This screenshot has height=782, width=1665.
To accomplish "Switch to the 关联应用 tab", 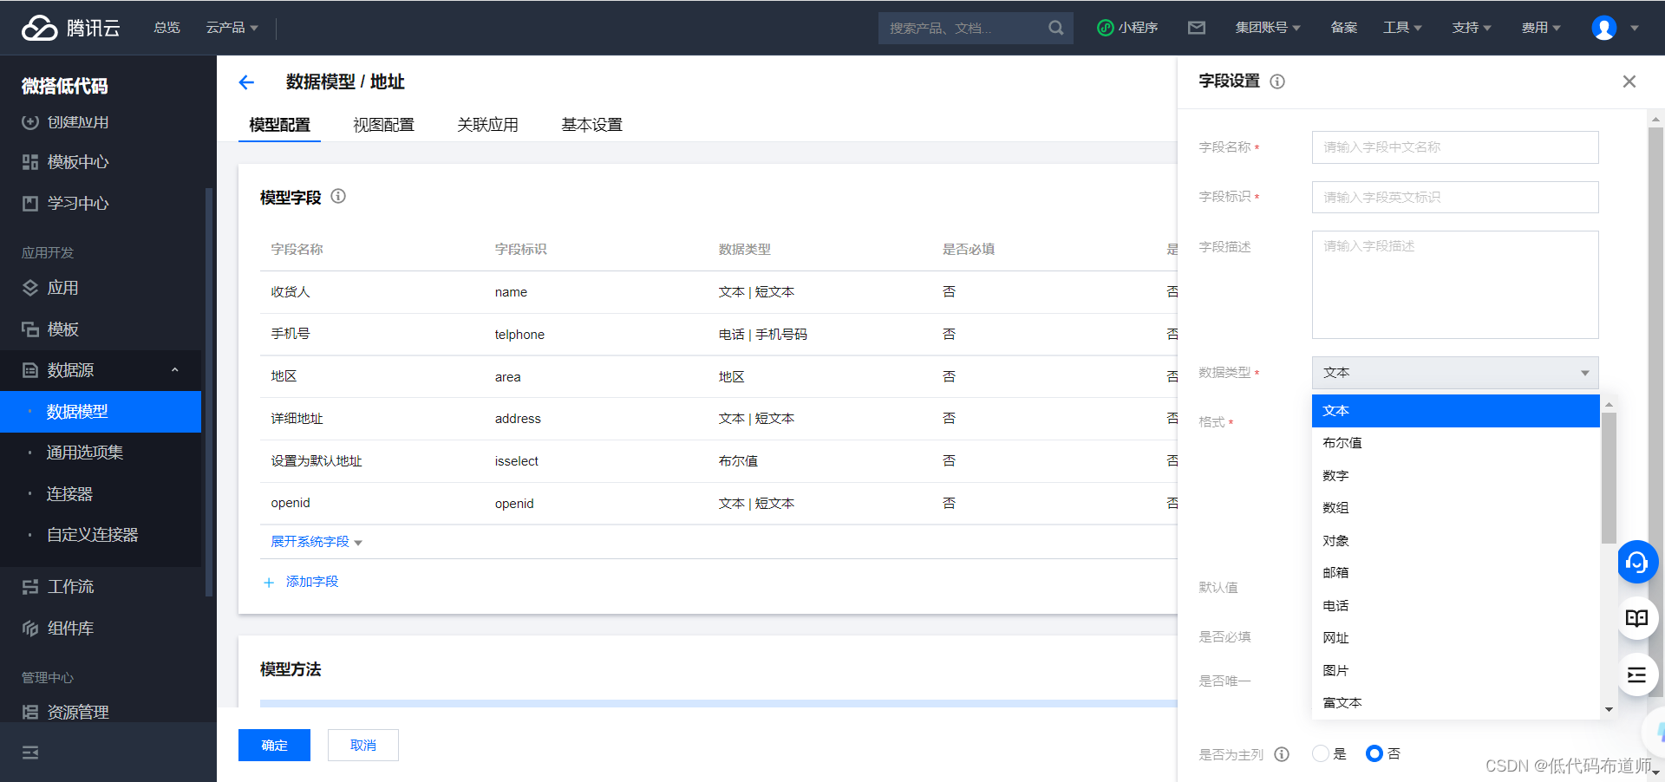I will (487, 125).
